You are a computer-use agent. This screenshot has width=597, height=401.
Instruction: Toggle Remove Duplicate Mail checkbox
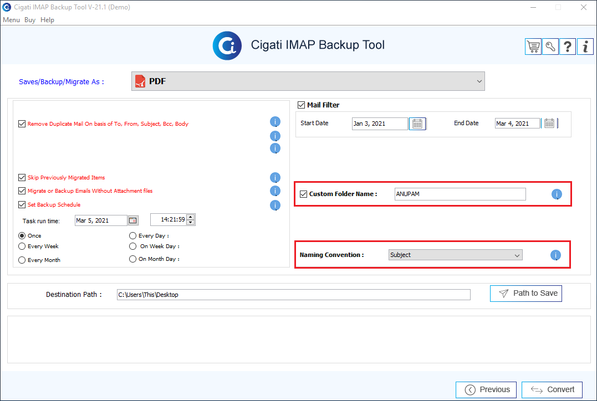point(22,124)
